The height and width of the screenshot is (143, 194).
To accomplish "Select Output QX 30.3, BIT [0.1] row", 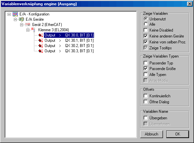I will (69, 51).
